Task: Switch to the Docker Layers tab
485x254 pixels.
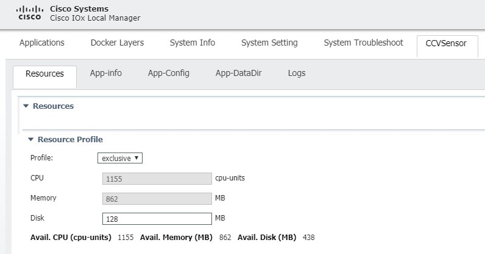Action: [117, 43]
